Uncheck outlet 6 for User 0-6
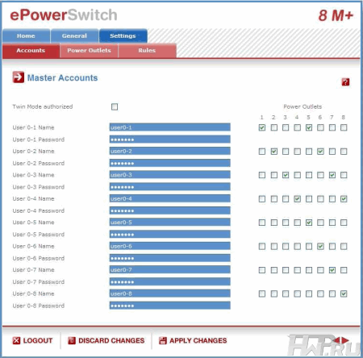This screenshot has width=363, height=358. (320, 247)
